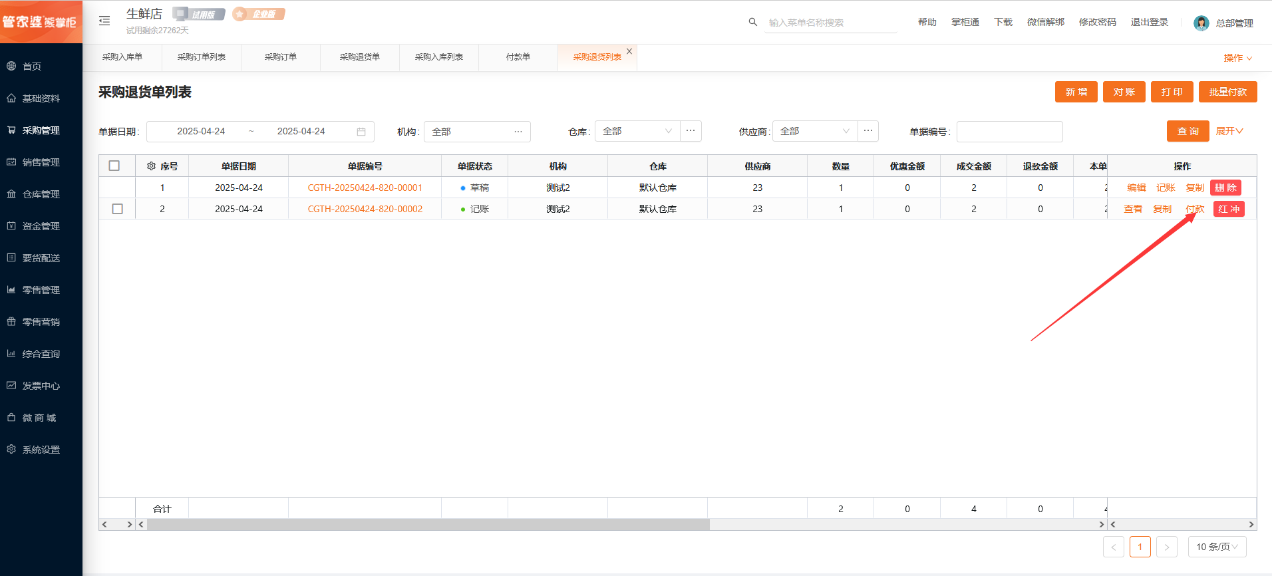Screen dimensions: 1272x576
Task: Close the 采购退货单列表 tab
Action: coord(629,51)
